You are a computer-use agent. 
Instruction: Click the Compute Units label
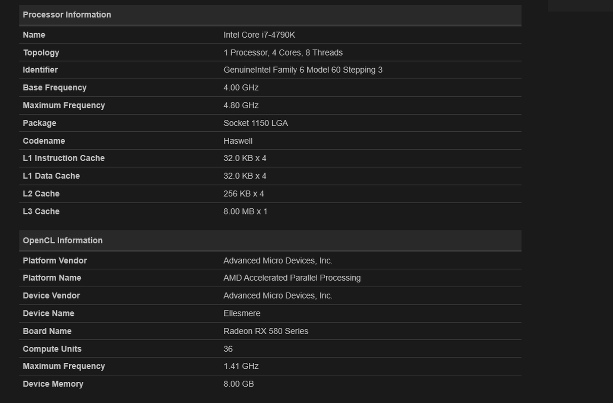pos(52,349)
